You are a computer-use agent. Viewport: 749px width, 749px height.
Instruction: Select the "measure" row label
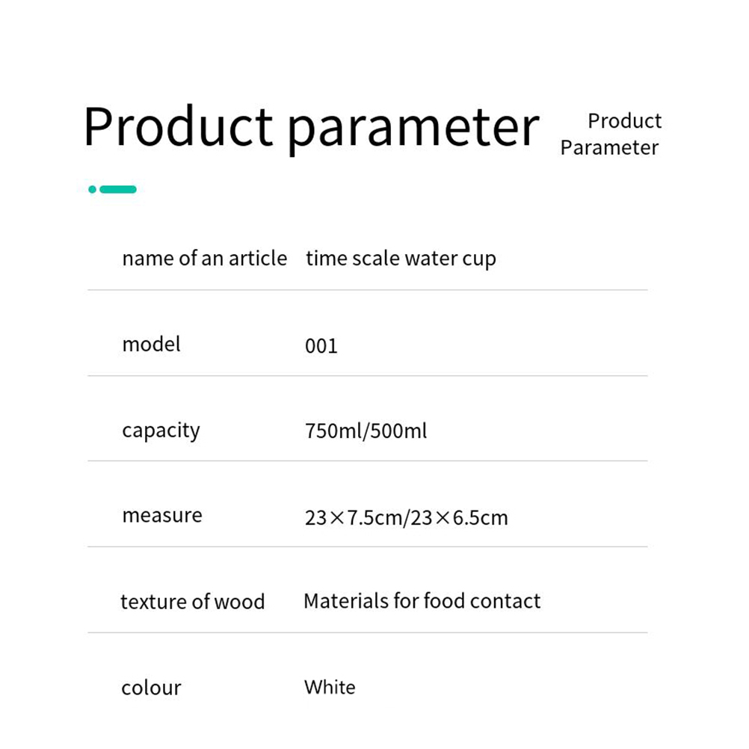click(161, 516)
